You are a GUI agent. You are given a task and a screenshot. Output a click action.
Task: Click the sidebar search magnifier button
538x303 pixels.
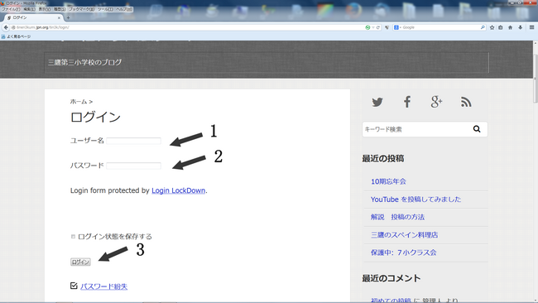[477, 129]
